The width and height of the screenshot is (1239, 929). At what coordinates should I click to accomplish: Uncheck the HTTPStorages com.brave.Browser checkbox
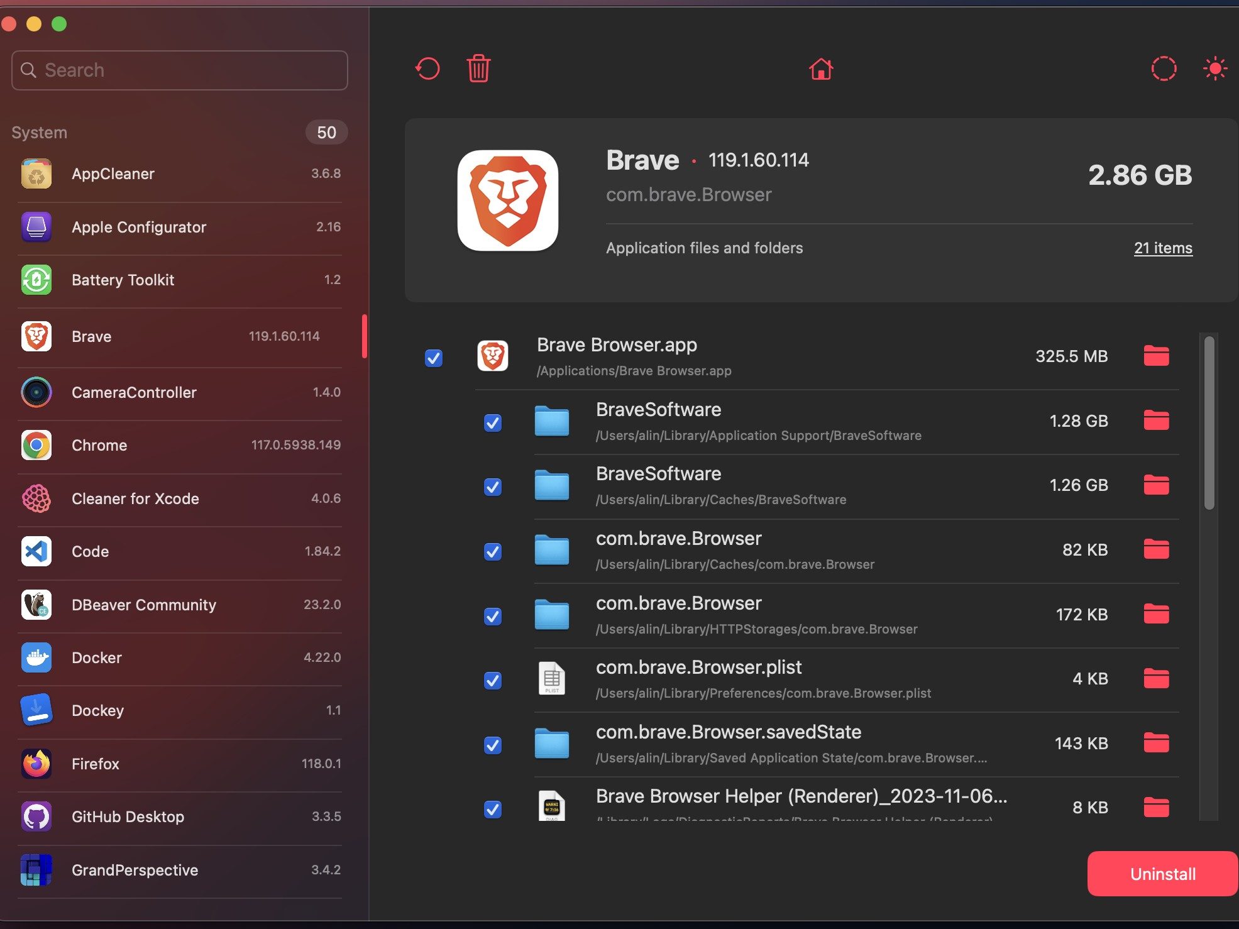[493, 616]
